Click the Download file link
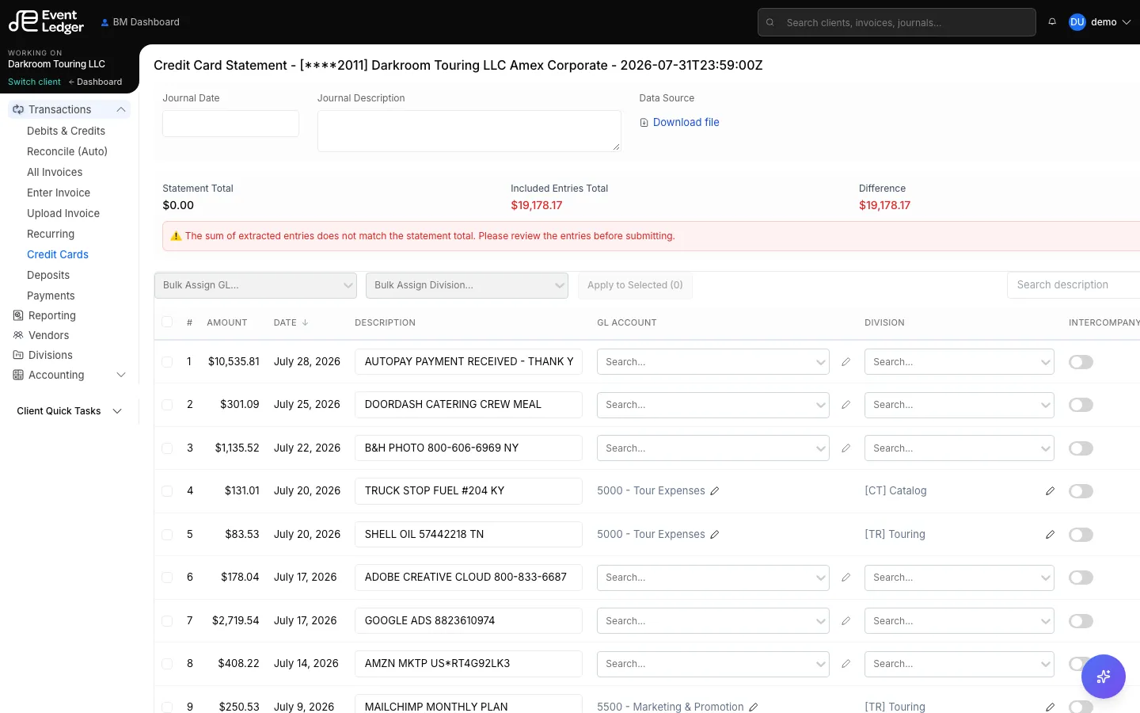 [686, 123]
